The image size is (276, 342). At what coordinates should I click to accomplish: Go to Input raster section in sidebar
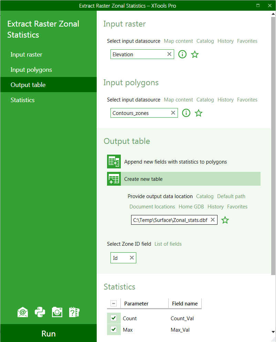49,55
